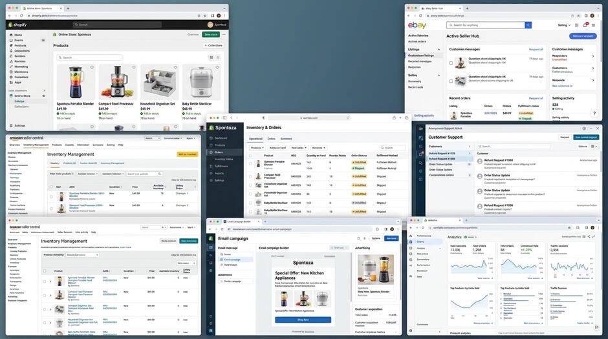Expand the Responders row chevron in eBay

593,57
